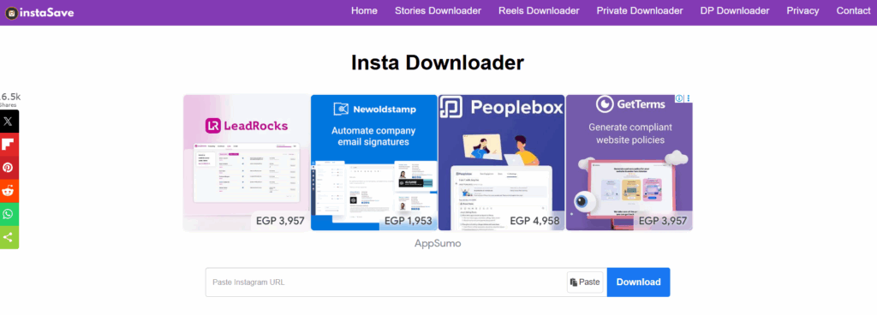Screen dimensions: 877x315
Task: Click the EGP 4,958 price tag
Action: tap(534, 221)
